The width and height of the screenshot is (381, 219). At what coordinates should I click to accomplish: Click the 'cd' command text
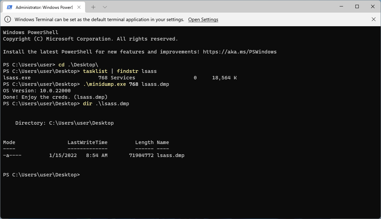[62, 65]
